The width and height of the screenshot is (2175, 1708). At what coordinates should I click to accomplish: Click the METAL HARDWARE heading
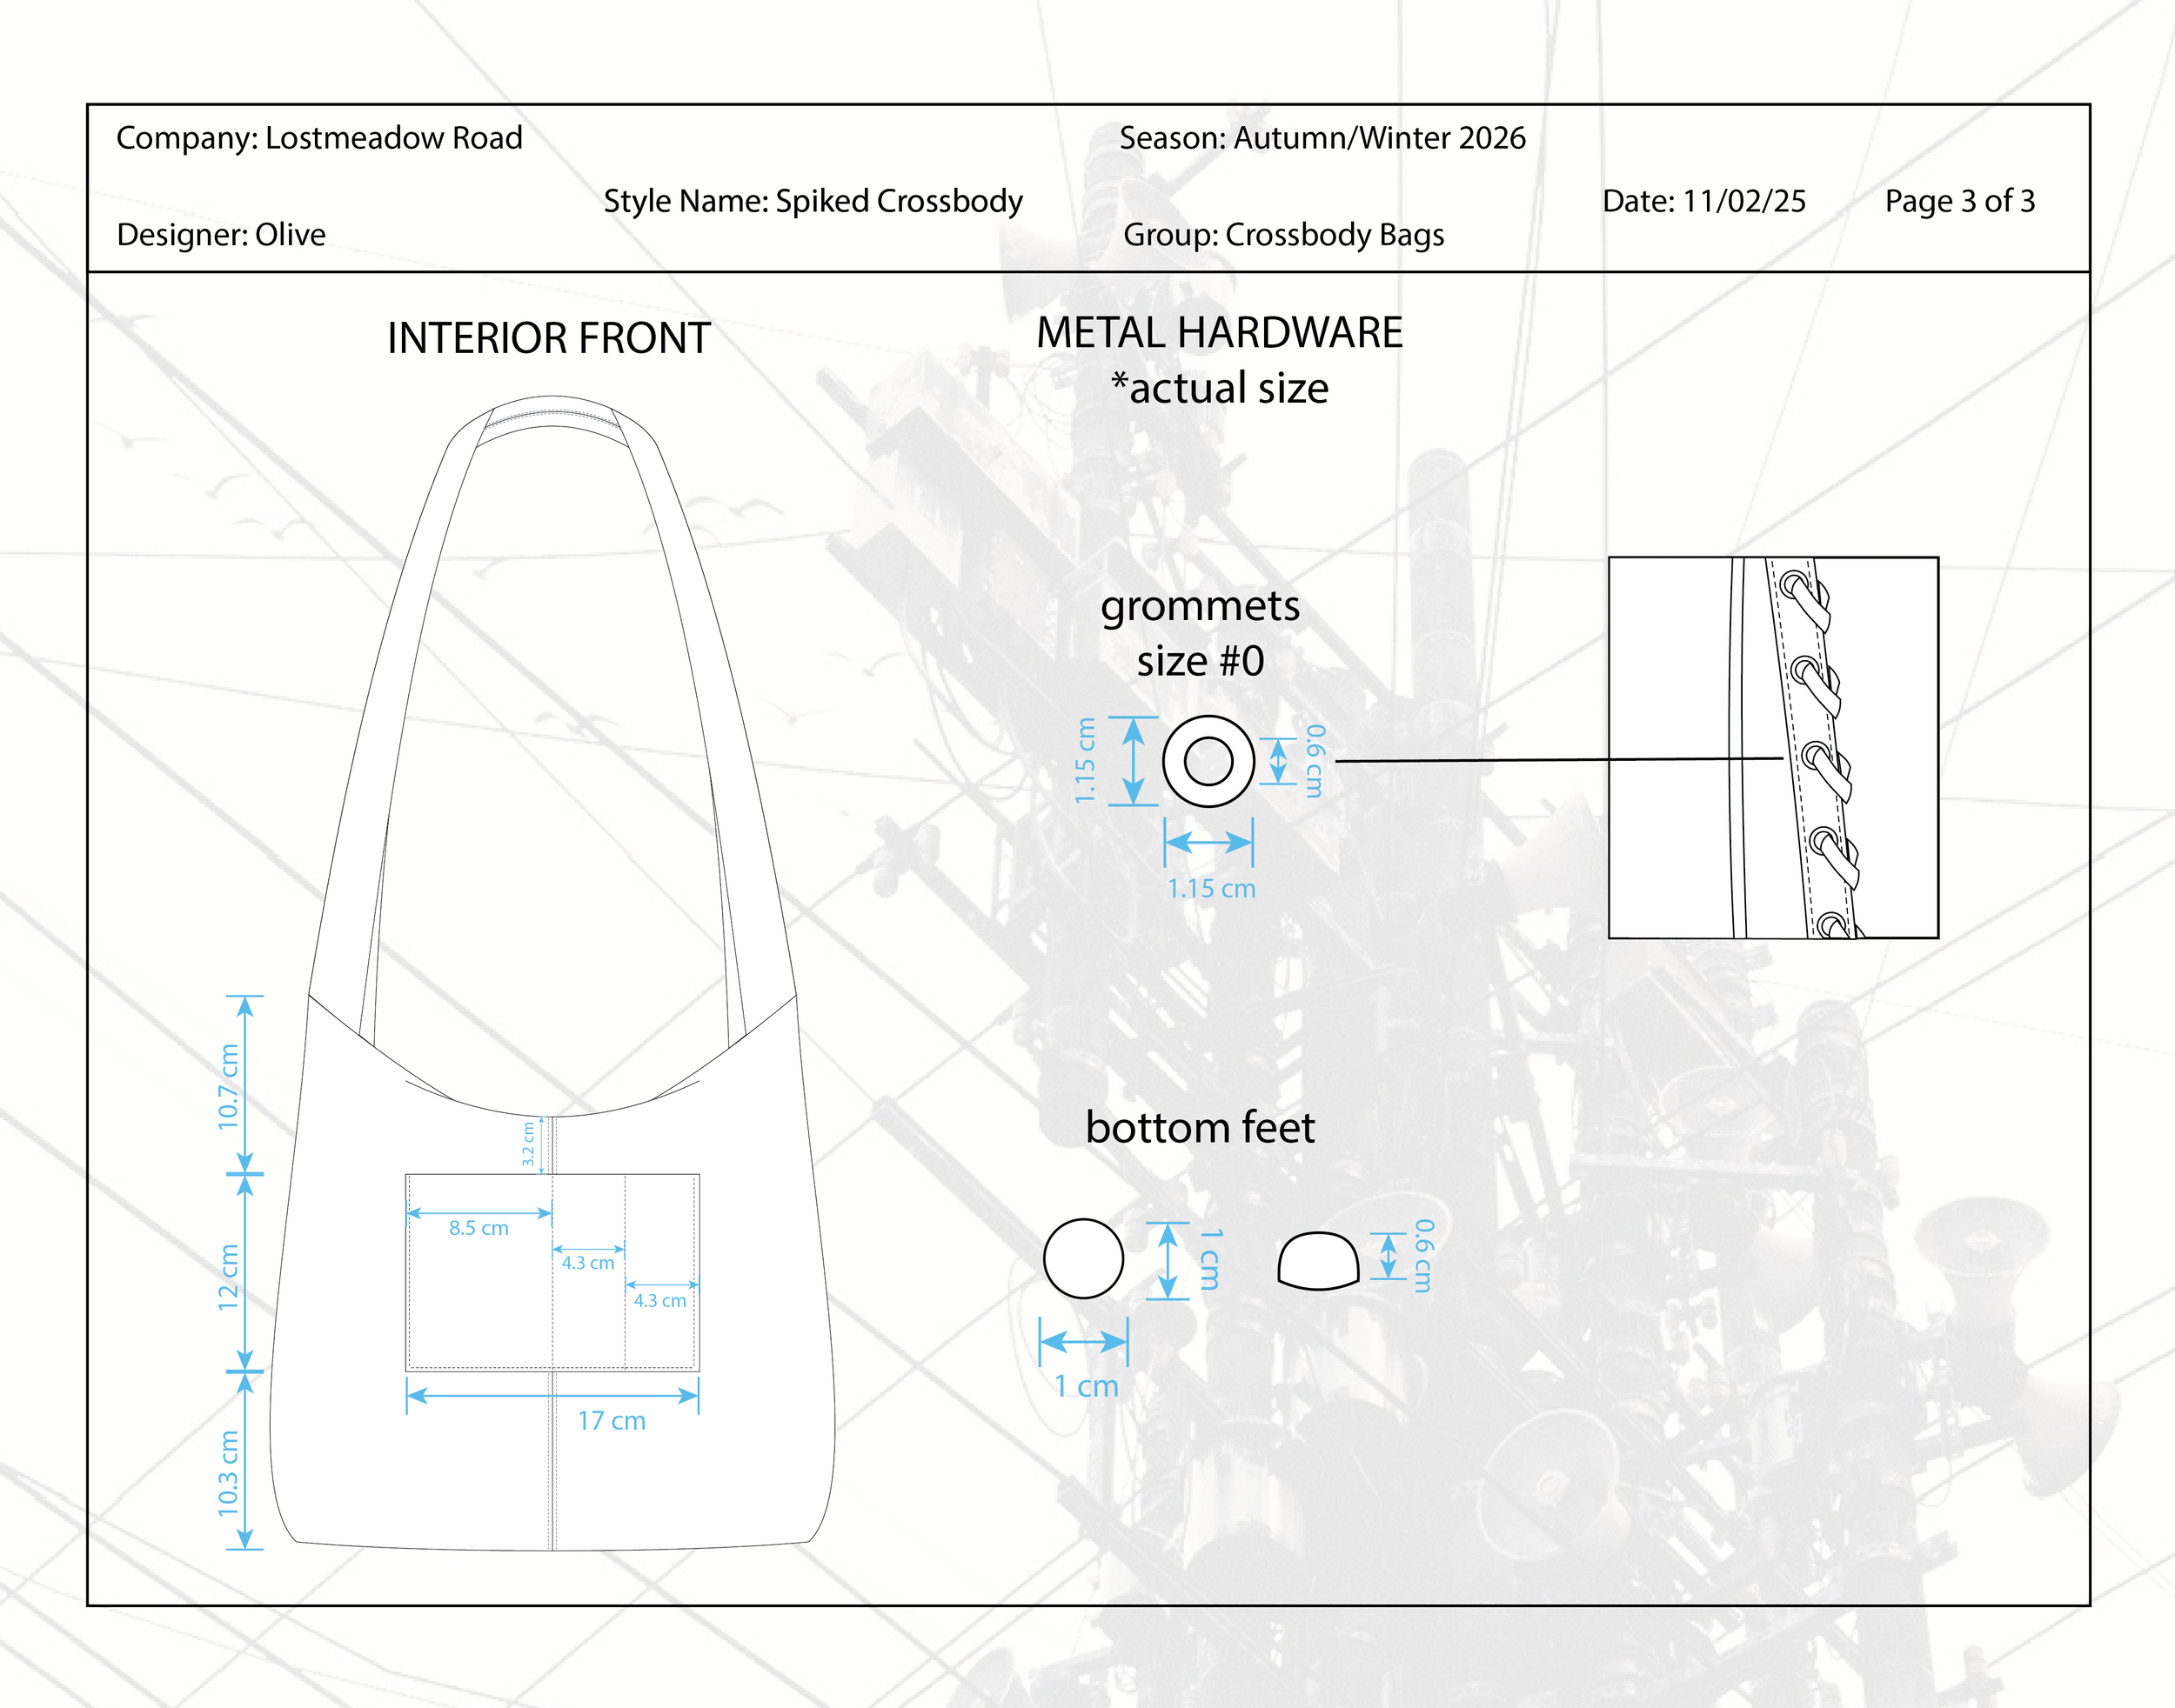(x=1219, y=333)
